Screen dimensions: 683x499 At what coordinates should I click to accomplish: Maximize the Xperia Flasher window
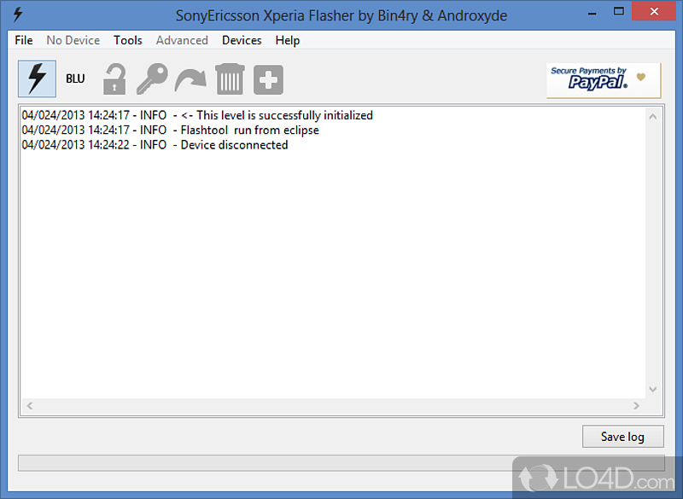pos(618,12)
